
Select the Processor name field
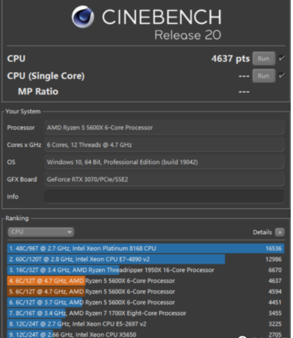click(164, 128)
